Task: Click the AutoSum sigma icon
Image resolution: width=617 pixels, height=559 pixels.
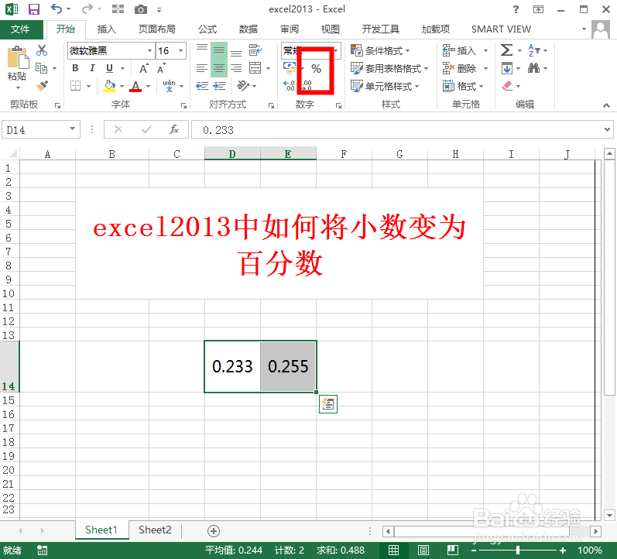Action: click(506, 50)
